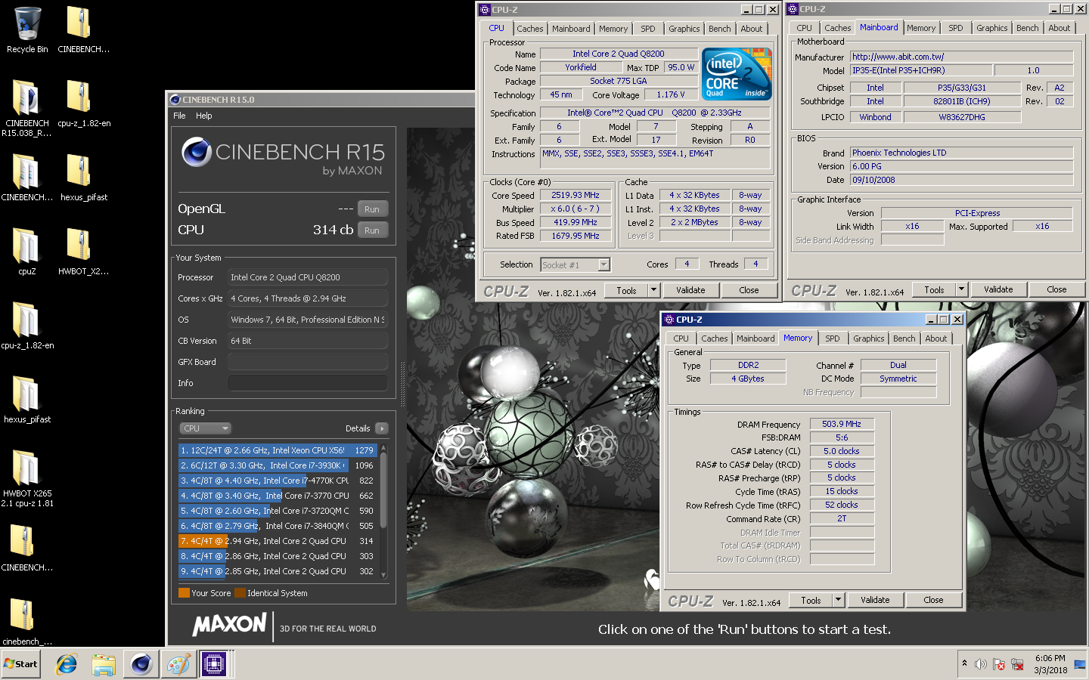Open Tools dropdown arrow in Memory window
This screenshot has height=680, width=1089.
[x=838, y=600]
